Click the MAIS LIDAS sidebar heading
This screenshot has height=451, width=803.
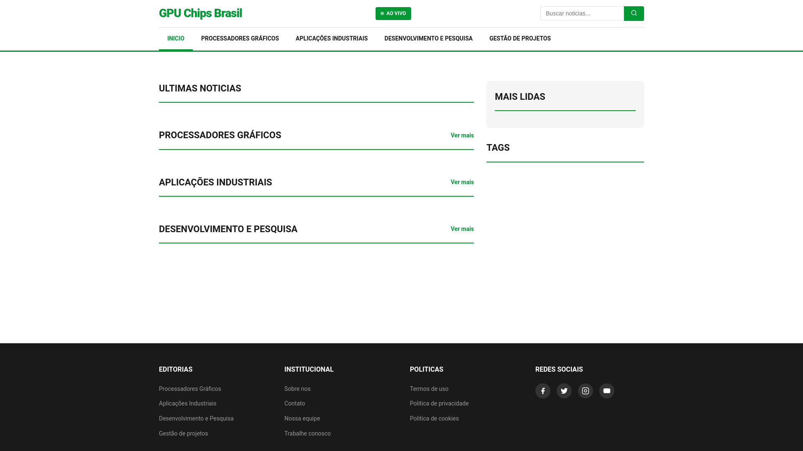pos(520,97)
